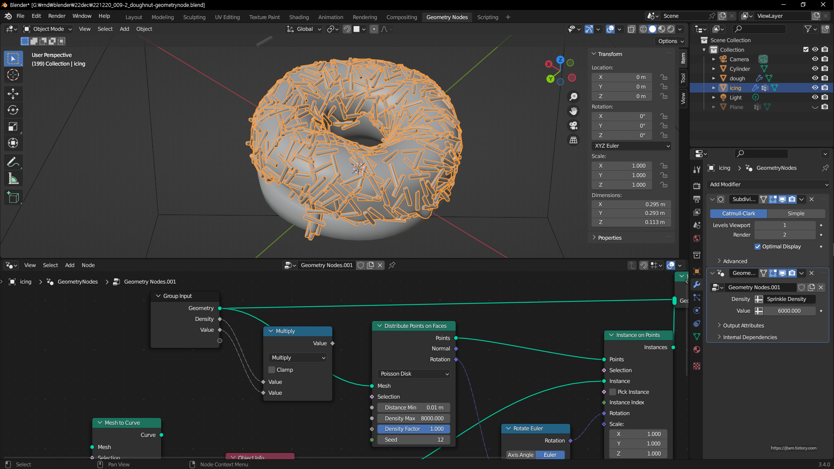Select the Add Cube tool
The image size is (834, 469).
(13, 198)
